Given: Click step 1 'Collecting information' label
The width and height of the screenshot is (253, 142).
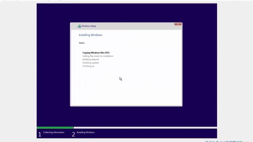Looking at the screenshot, I should coord(54,133).
